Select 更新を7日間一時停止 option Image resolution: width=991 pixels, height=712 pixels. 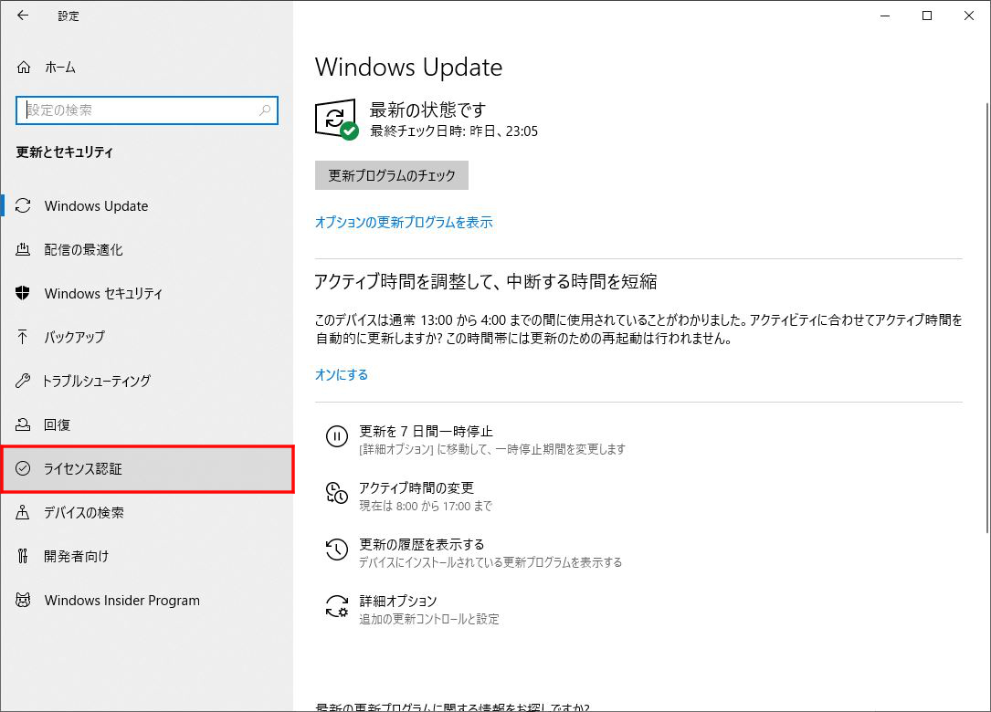click(x=475, y=439)
